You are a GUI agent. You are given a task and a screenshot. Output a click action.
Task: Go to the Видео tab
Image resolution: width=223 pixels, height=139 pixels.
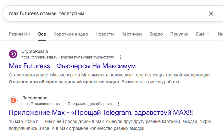tap(156, 34)
